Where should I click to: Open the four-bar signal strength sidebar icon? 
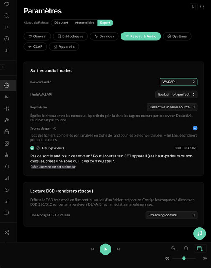click(x=7, y=178)
